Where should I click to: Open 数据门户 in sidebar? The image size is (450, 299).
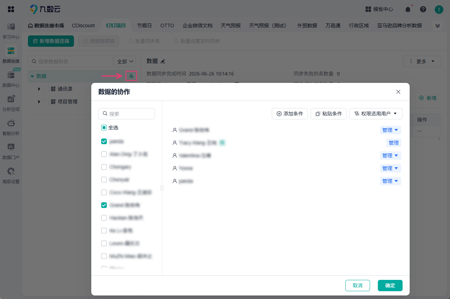11,152
